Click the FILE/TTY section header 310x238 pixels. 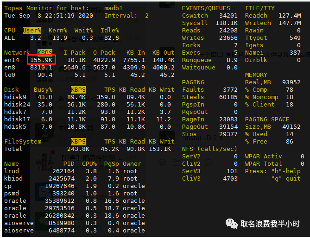[260, 8]
